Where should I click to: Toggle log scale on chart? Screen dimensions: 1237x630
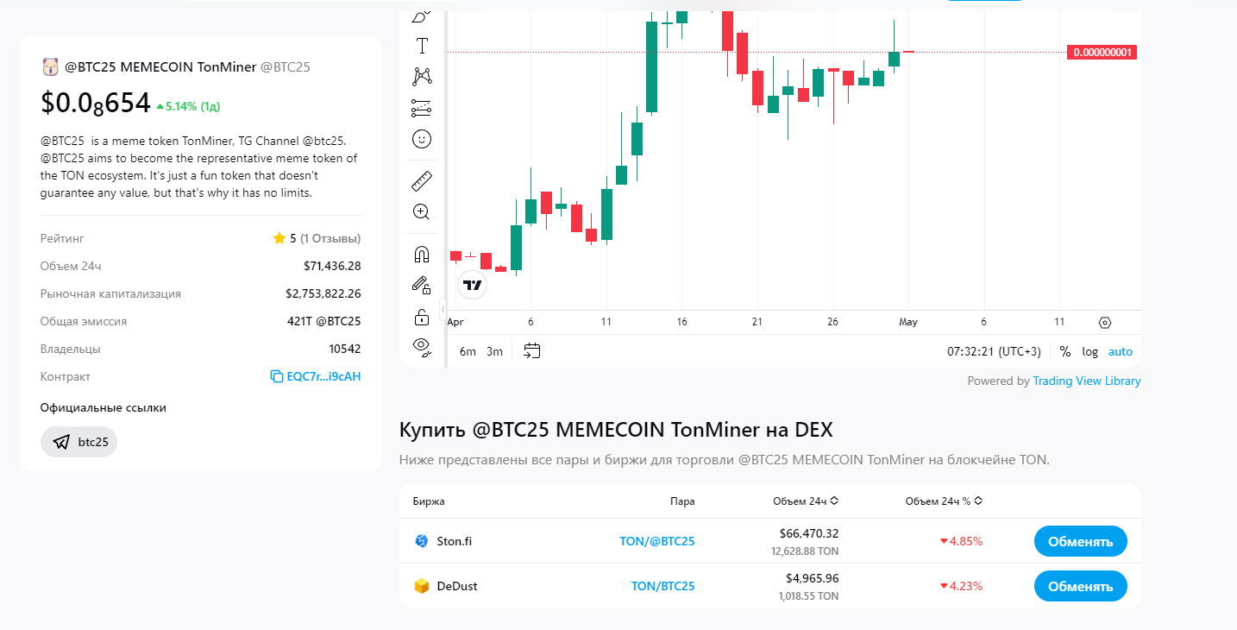[x=1090, y=351]
